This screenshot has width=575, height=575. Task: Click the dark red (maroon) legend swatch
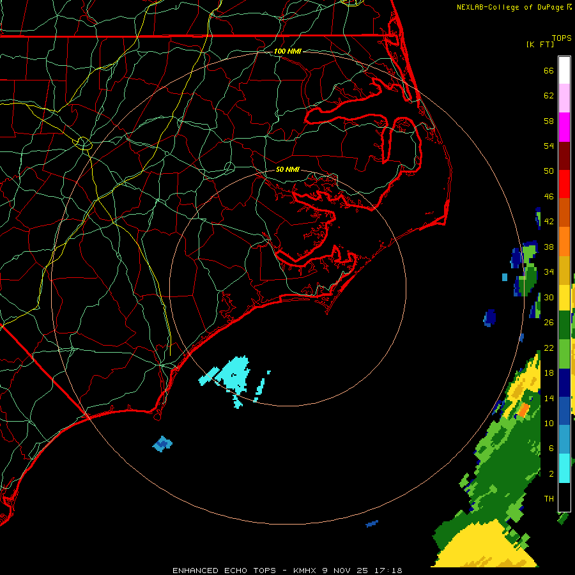pyautogui.click(x=564, y=155)
